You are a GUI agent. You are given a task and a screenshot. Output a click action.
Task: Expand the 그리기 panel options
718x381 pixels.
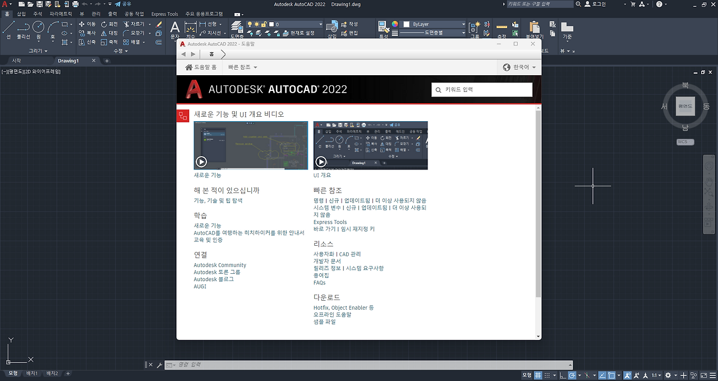46,51
